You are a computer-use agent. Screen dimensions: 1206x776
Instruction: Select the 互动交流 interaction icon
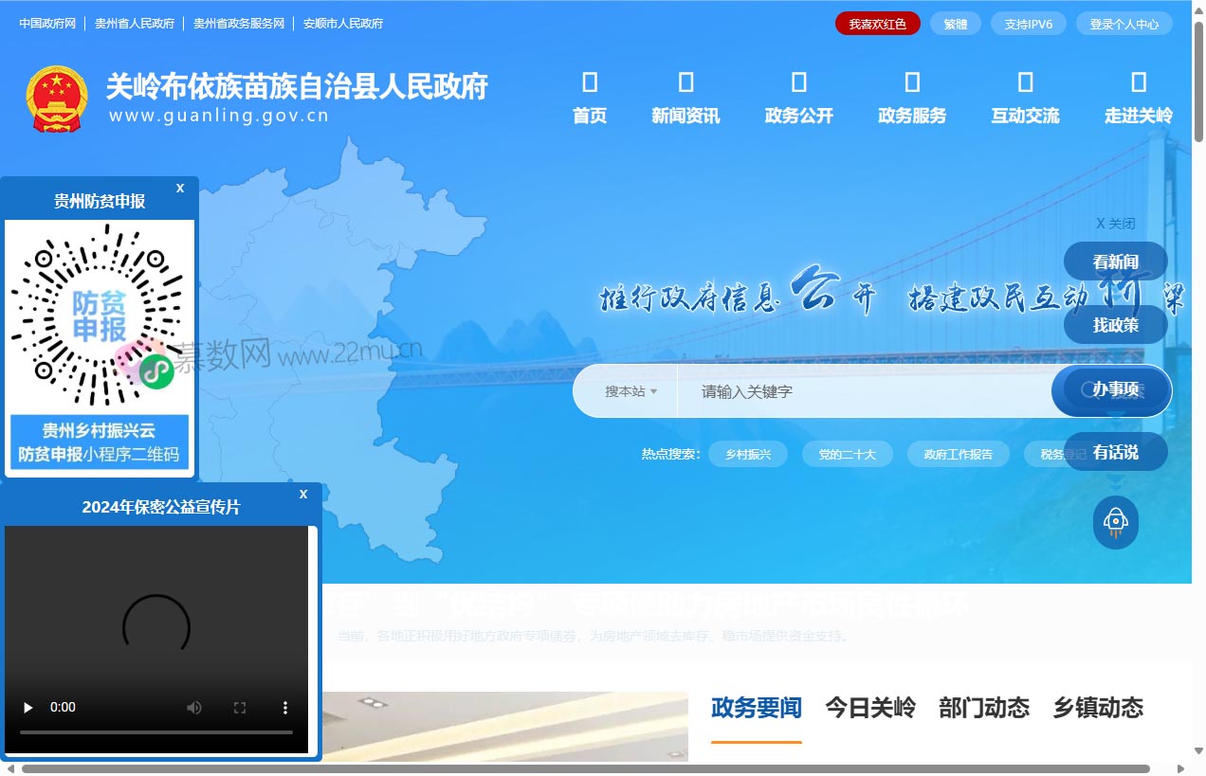(1024, 83)
